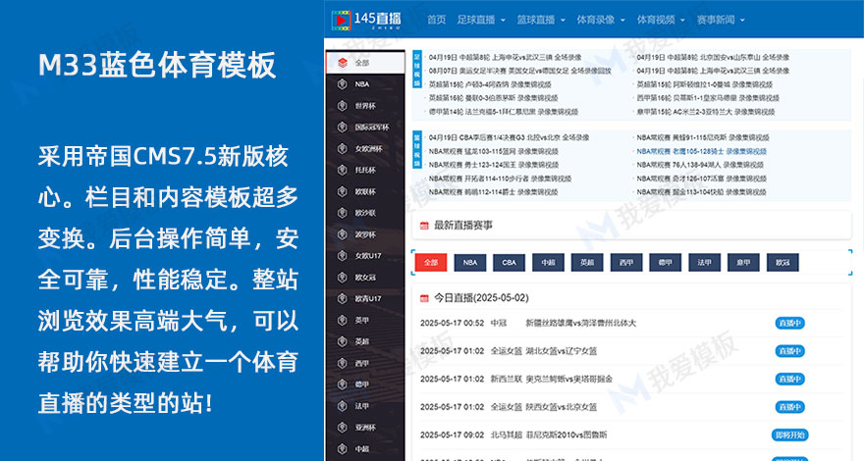Click the 145直播 logo icon
This screenshot has height=461, width=864.
tap(341, 20)
